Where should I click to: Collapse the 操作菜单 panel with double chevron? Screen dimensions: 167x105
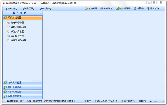pos(40,13)
